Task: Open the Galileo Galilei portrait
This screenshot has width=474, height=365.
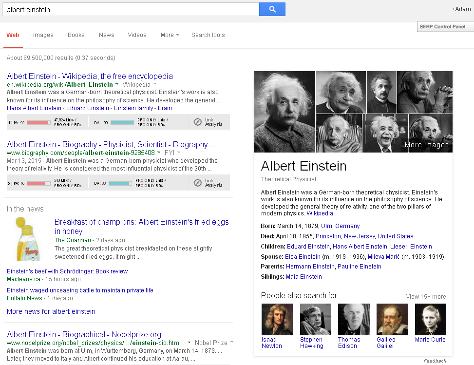Action: click(x=392, y=319)
